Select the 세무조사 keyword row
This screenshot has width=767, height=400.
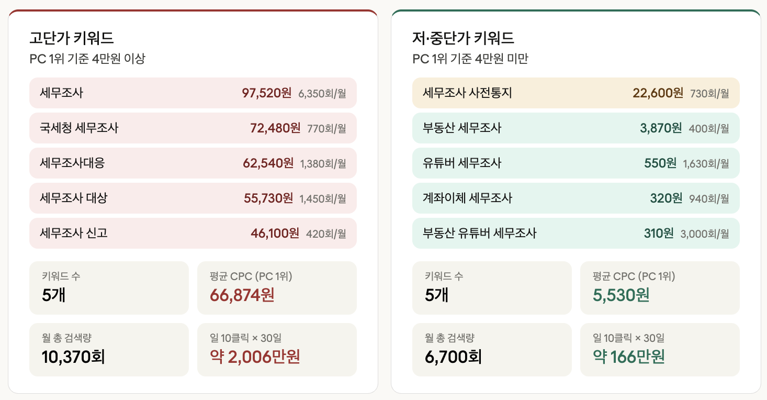[x=193, y=93]
